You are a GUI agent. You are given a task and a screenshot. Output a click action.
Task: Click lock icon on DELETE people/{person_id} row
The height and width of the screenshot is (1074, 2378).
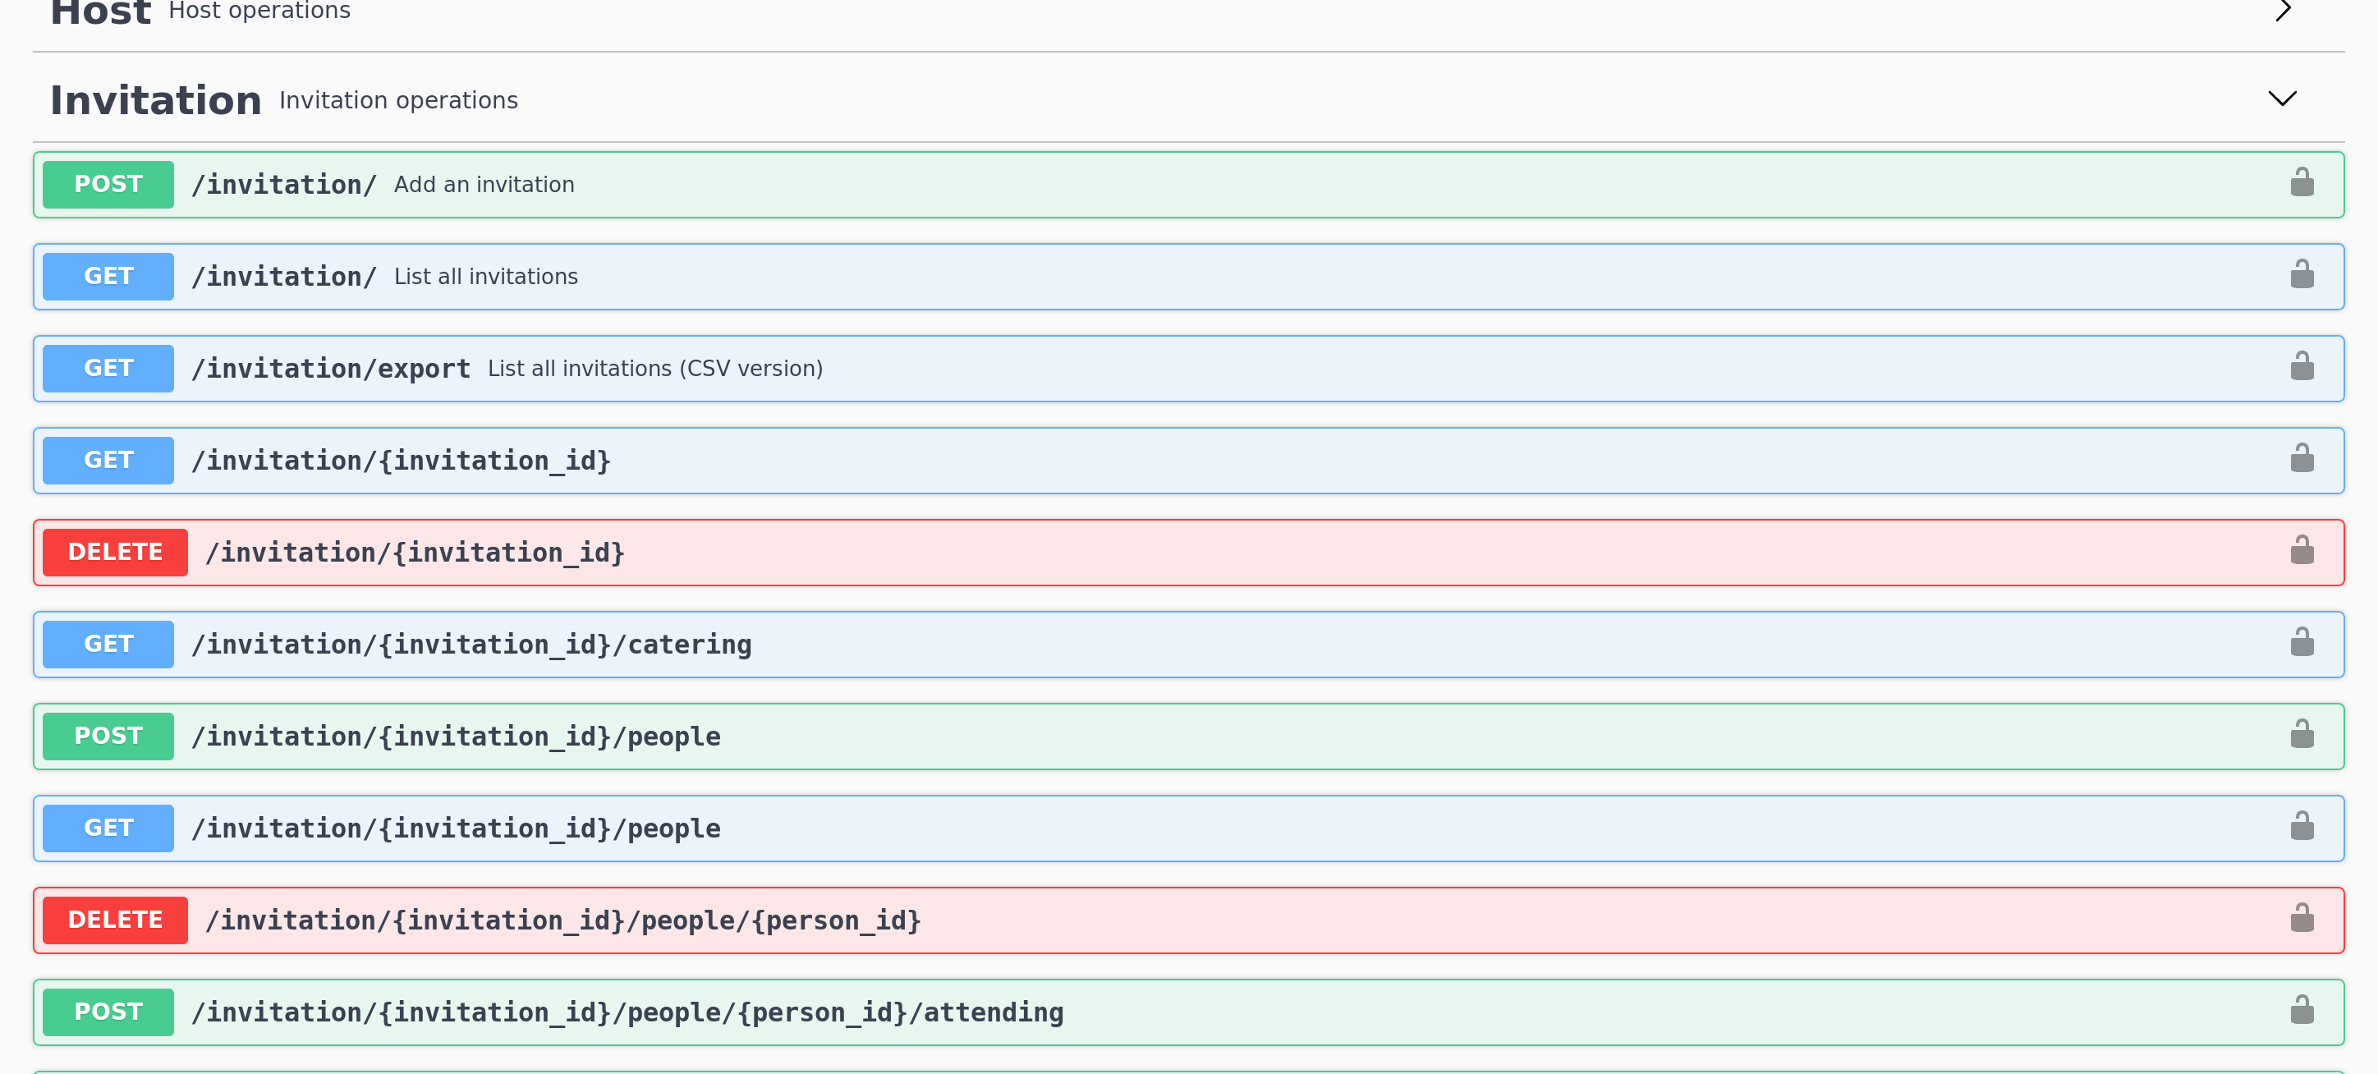click(2302, 918)
